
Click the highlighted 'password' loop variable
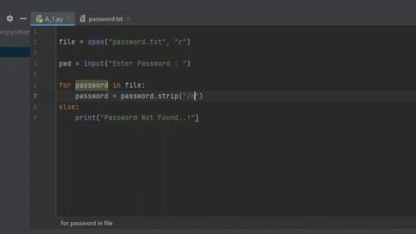click(92, 85)
